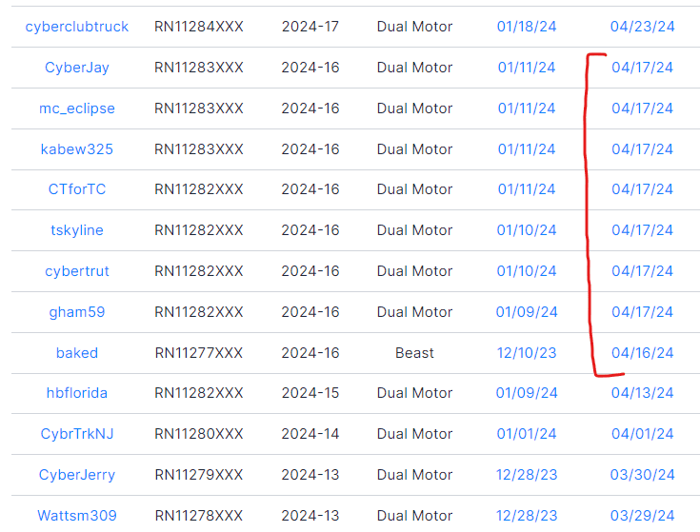
Task: Click 2024-16 week in gham59 row
Action: 310,312
